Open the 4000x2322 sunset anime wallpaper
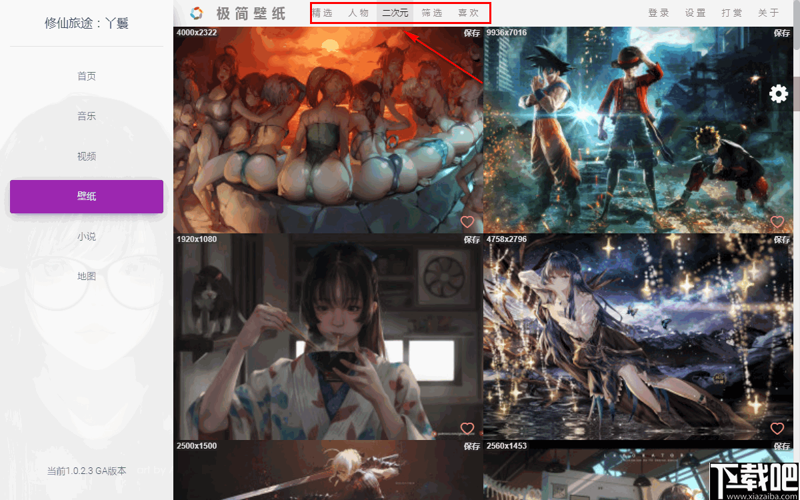The height and width of the screenshot is (500, 800). [328, 130]
